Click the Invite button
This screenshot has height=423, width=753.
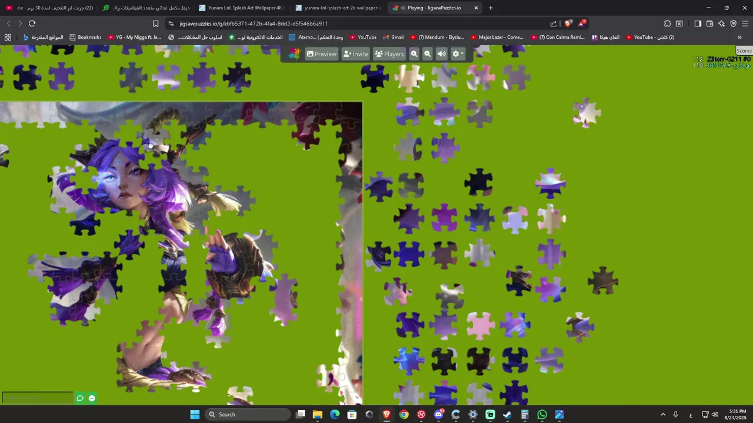point(355,53)
